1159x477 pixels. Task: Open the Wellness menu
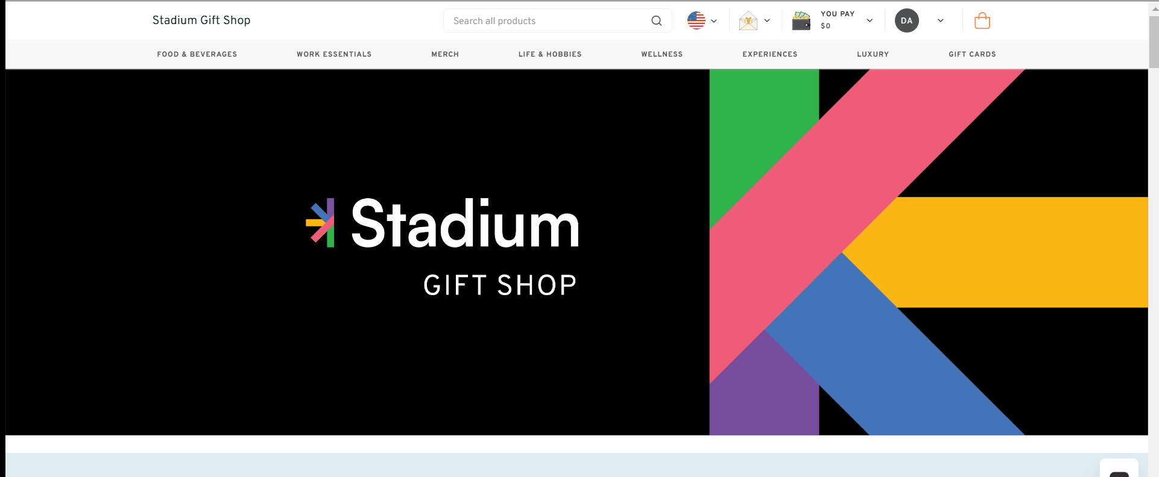tap(662, 54)
